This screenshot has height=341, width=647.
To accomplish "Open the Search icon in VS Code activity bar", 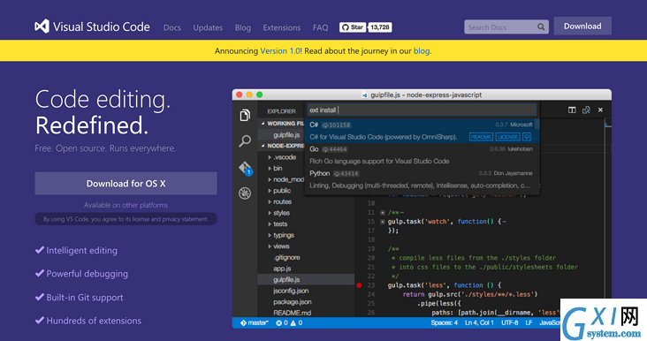I will point(245,141).
